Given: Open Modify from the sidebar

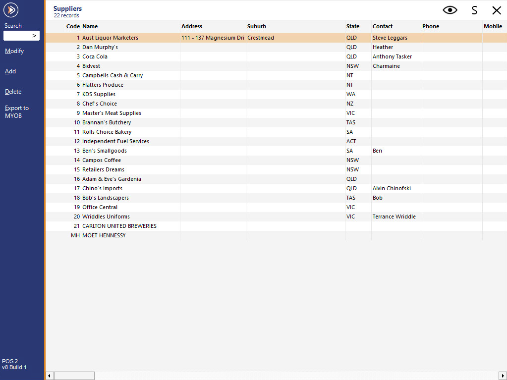Looking at the screenshot, I should 14,51.
